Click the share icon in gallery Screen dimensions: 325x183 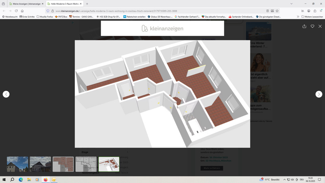pos(304,26)
